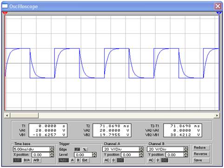Decrease Channel A V/Div with down arrow
Image resolution: width=224 pixels, height=168 pixels.
coord(141,150)
